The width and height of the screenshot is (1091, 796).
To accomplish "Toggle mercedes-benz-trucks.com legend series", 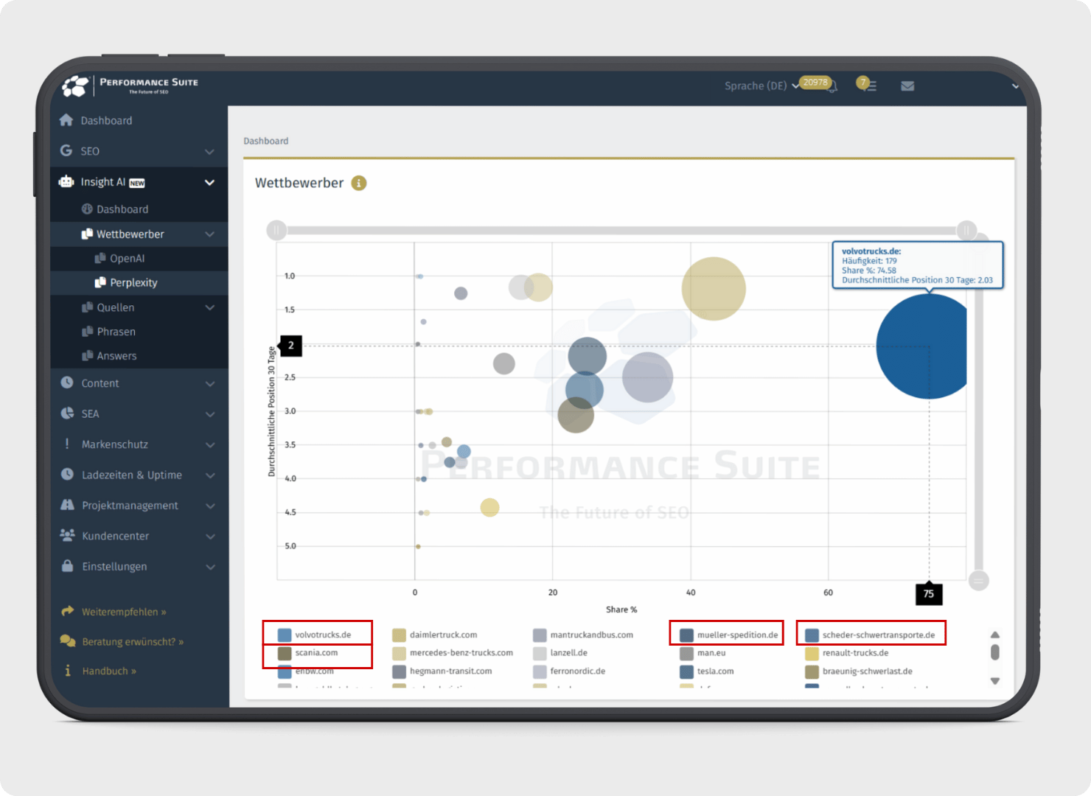I will pos(453,653).
